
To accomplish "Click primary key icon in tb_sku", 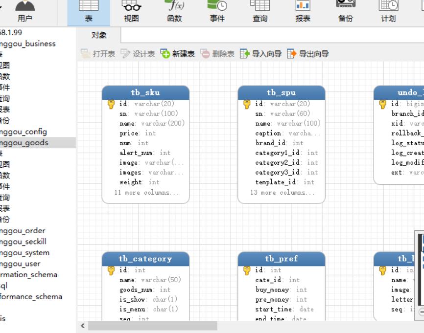I will [111, 104].
